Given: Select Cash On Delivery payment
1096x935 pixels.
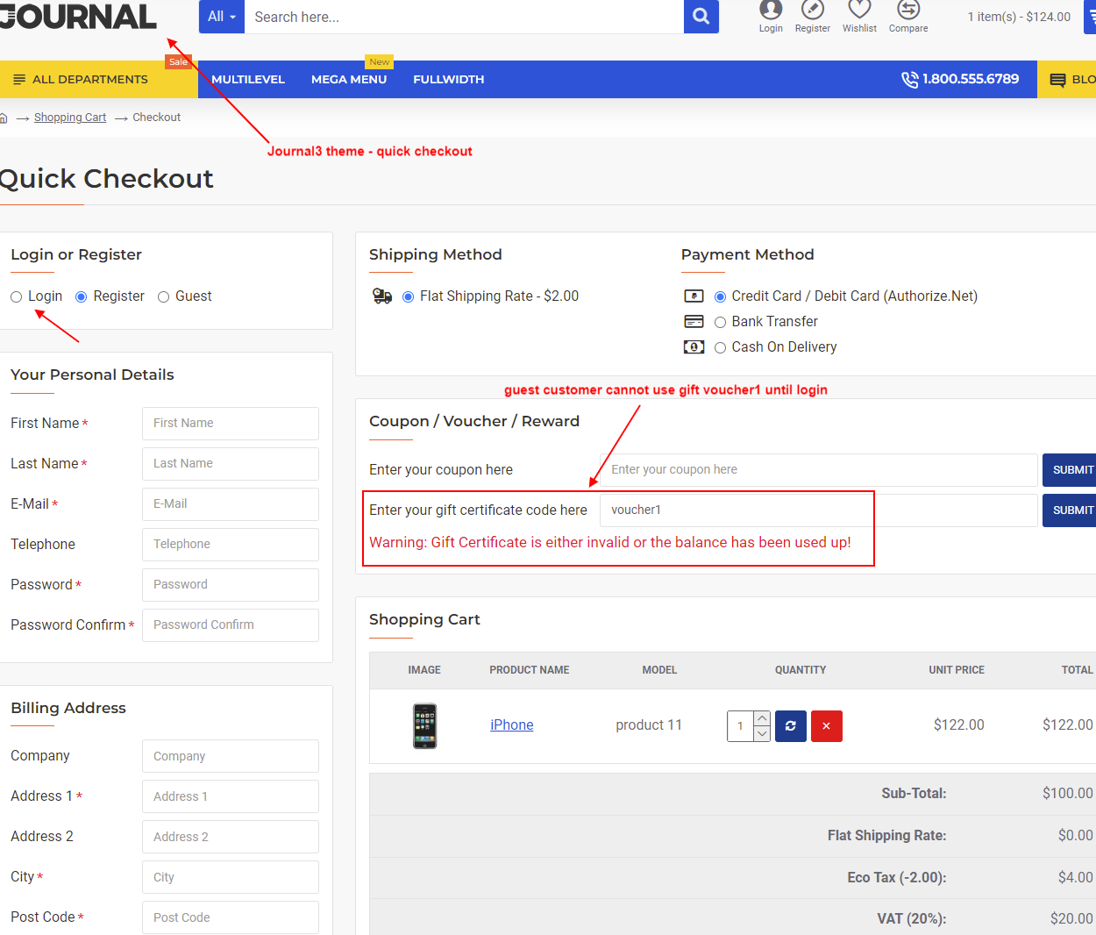Looking at the screenshot, I should coord(720,347).
